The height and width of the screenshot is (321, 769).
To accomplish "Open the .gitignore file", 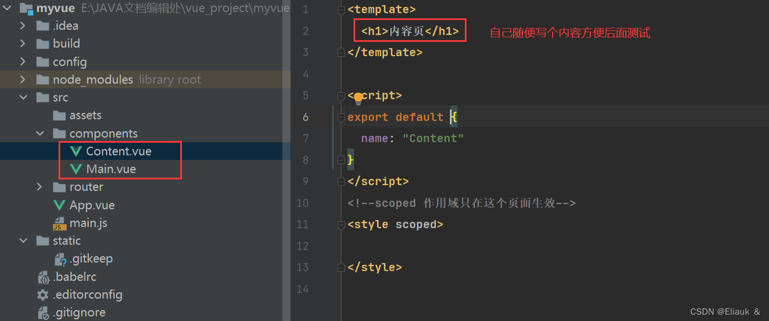I will [x=79, y=312].
